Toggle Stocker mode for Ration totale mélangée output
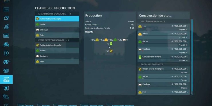Screen dimensions: 212x106 [x=184, y=72]
